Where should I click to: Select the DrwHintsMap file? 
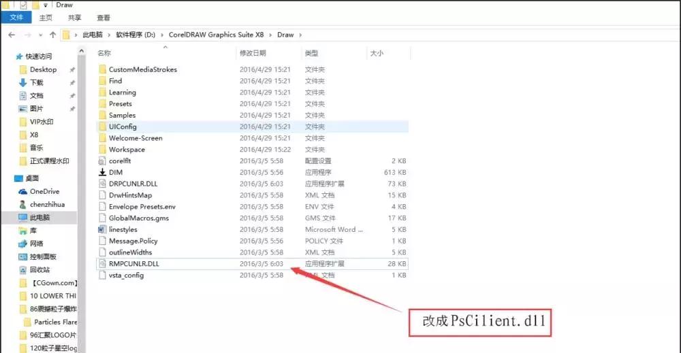pyautogui.click(x=130, y=195)
